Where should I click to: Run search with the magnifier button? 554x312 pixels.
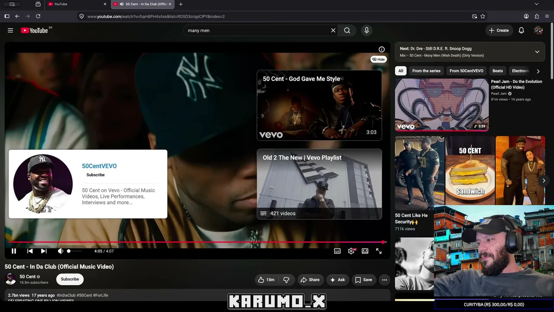(347, 30)
